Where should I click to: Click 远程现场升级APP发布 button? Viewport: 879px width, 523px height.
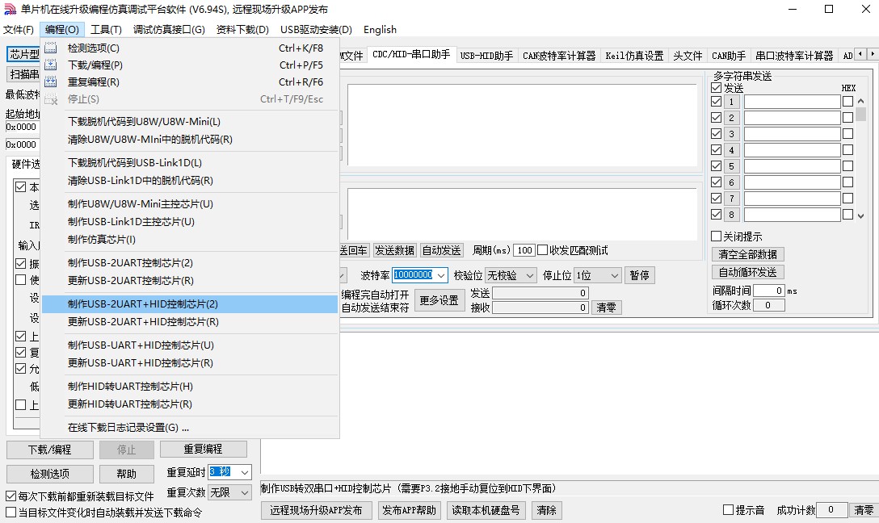click(x=316, y=511)
